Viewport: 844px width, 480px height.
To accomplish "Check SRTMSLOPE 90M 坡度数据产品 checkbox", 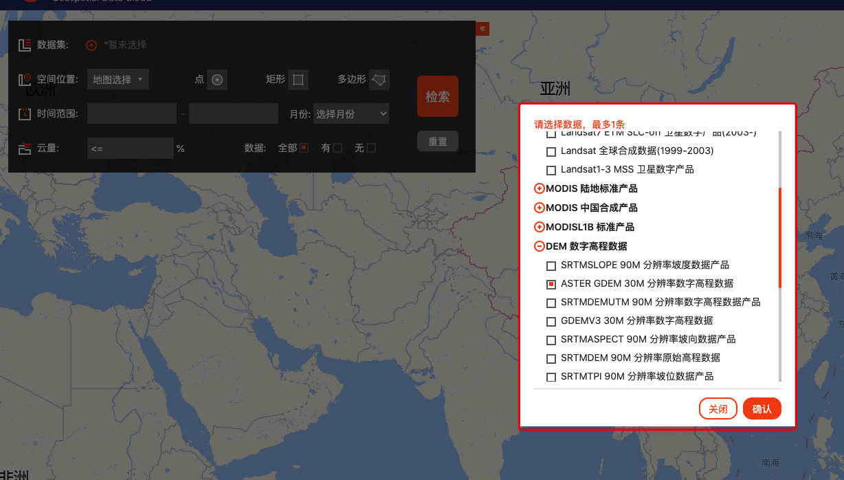I will coord(551,265).
